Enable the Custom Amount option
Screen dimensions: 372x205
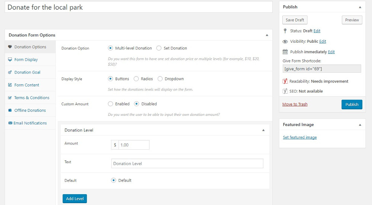pyautogui.click(x=110, y=104)
